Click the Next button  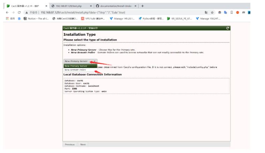pyautogui.click(x=83, y=144)
